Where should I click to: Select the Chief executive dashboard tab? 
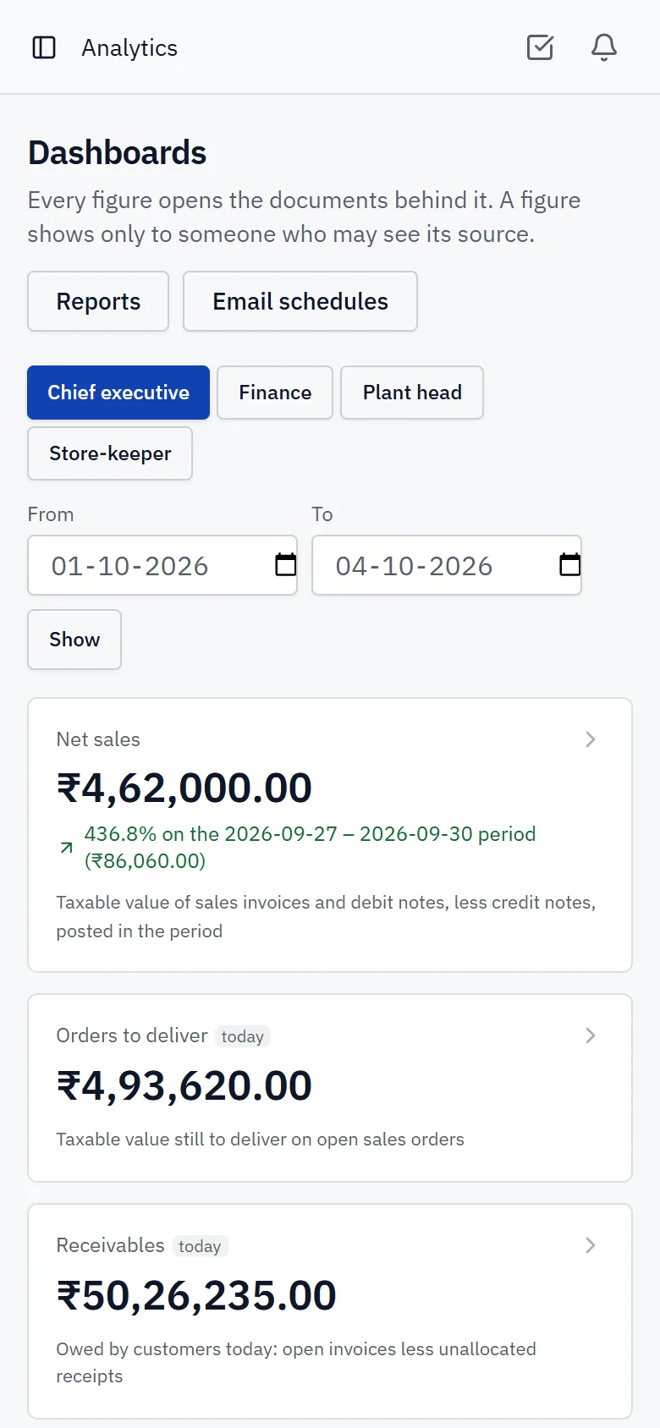118,393
